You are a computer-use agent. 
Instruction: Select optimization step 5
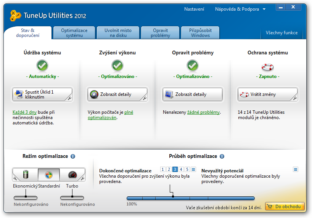(x=187, y=169)
